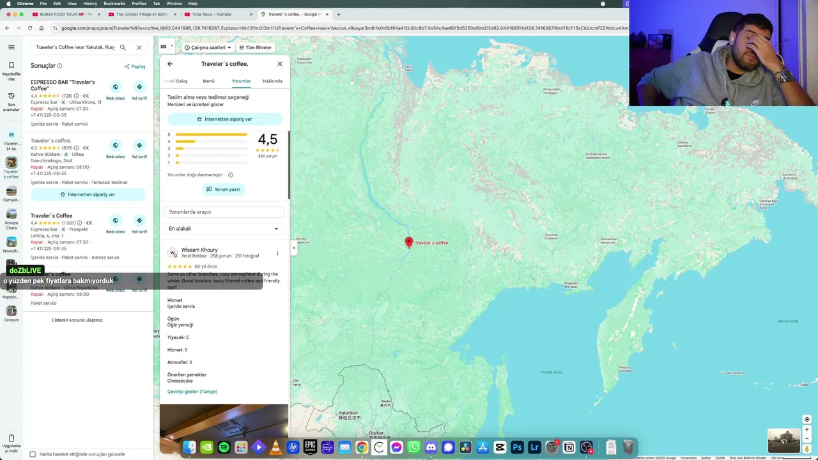This screenshot has width=818, height=460.
Task: Open the Google Maps hamburger menu
Action: (11, 47)
